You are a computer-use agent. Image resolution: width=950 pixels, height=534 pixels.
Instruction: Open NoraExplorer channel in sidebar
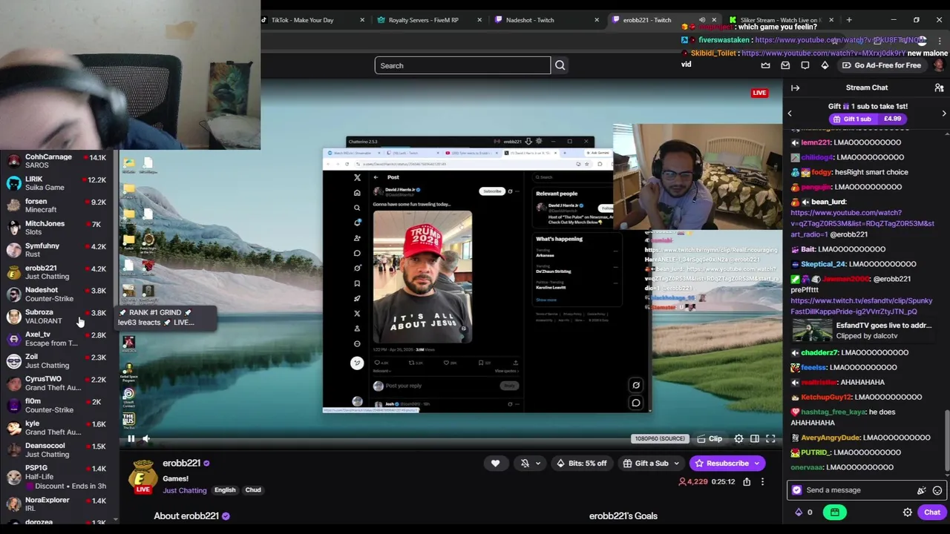(58, 504)
